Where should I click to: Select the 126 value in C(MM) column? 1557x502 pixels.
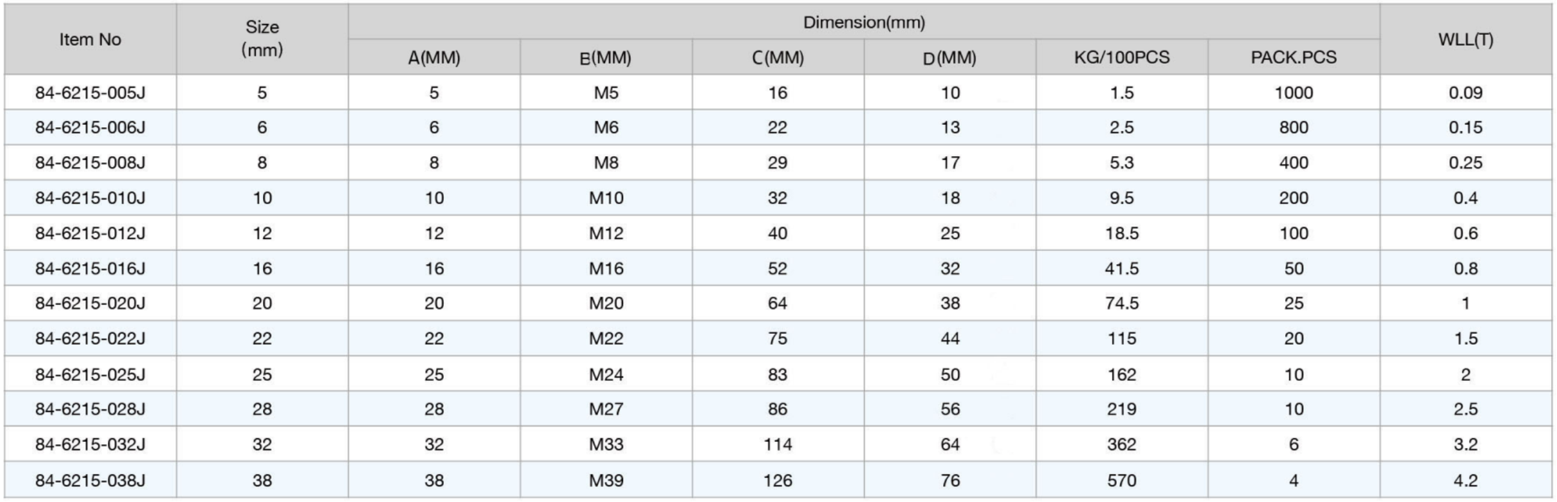[777, 480]
